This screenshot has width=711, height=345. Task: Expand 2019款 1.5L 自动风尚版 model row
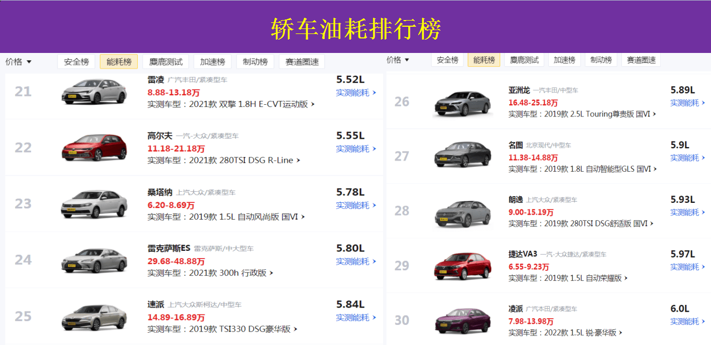coord(226,217)
